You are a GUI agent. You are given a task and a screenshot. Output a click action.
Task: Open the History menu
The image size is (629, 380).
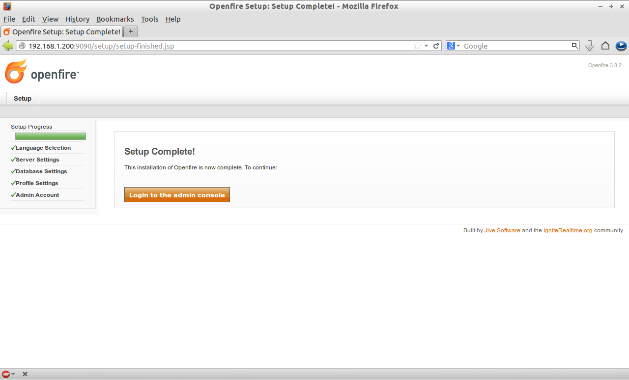[77, 19]
